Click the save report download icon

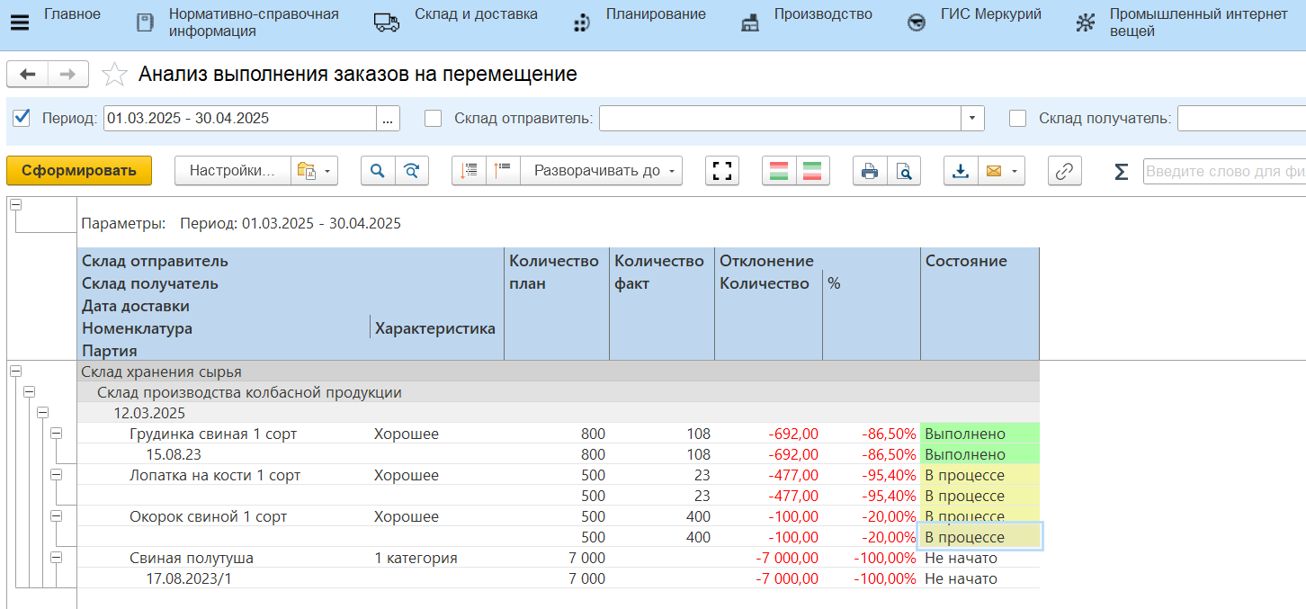961,171
